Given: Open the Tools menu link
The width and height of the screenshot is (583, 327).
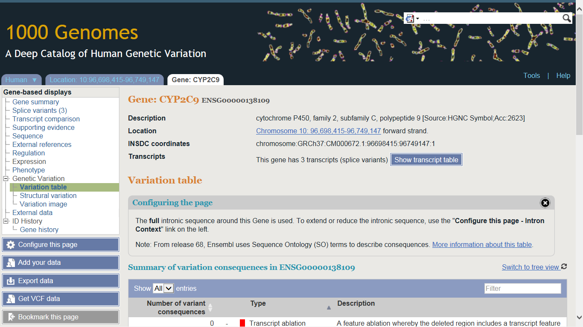Looking at the screenshot, I should 532,75.
